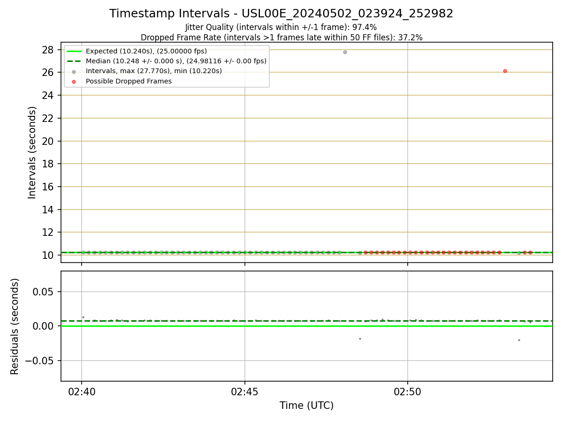Click the plot title 'Timestamp Intervals - USL00E_20240502_023924_252982'

click(281, 14)
